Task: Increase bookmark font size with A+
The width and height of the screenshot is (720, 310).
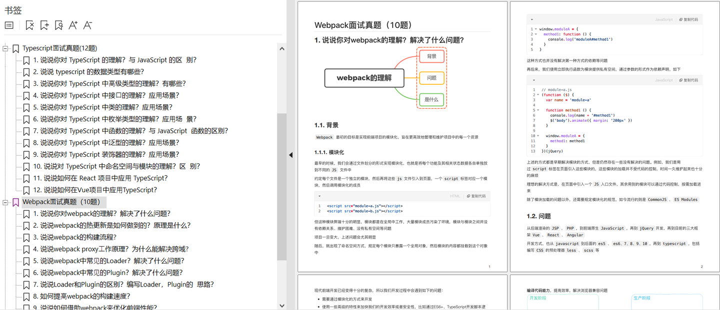Action: tap(73, 25)
